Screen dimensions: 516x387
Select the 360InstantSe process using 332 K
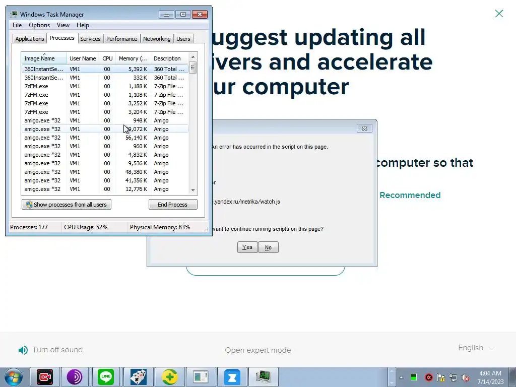(105, 78)
